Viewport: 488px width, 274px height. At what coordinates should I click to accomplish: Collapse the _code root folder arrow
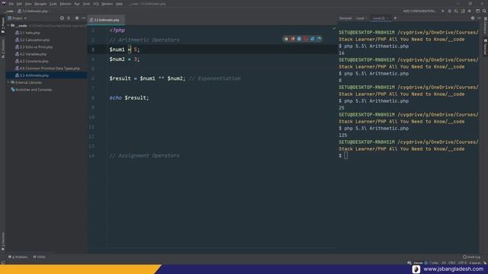point(8,25)
